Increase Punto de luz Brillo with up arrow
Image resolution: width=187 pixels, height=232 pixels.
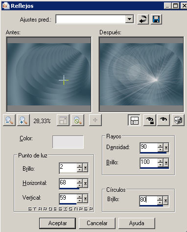(79, 166)
